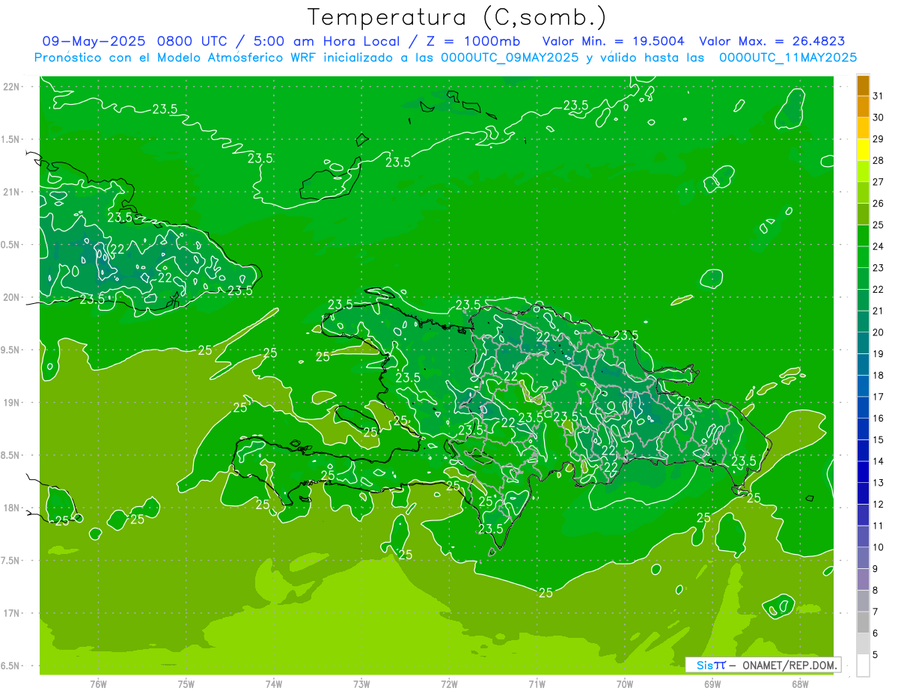The image size is (898, 694).
Task: Click the 21N latitude axis label
Action: (11, 192)
